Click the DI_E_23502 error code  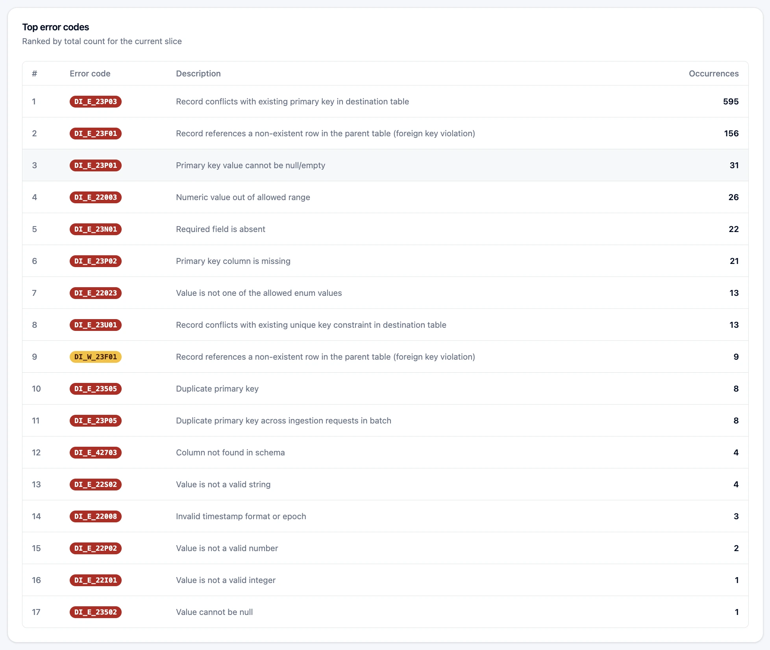(x=96, y=612)
